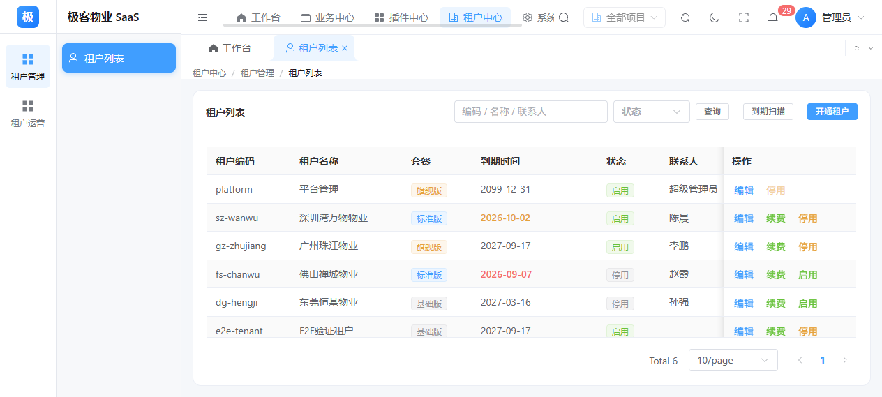Edit the dg-hengji tenant
This screenshot has width=882, height=397.
coord(744,304)
